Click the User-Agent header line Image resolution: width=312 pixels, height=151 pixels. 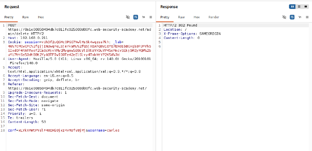[x=80, y=61]
